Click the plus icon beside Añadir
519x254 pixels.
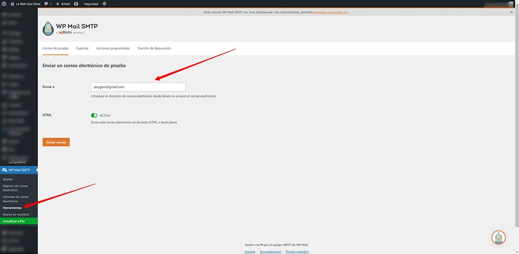(x=58, y=4)
